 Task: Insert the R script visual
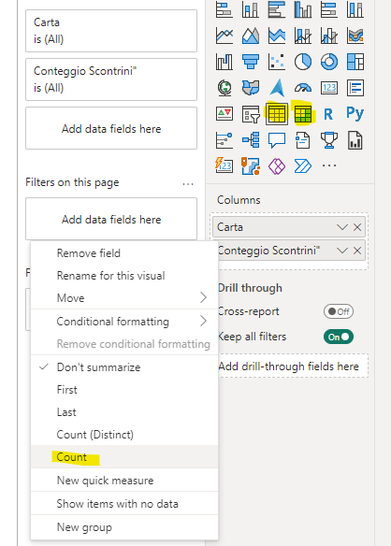point(328,114)
